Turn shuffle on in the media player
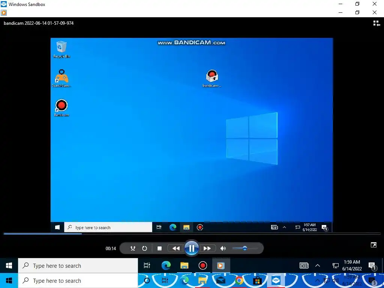Image resolution: width=384 pixels, height=288 pixels. tap(133, 249)
